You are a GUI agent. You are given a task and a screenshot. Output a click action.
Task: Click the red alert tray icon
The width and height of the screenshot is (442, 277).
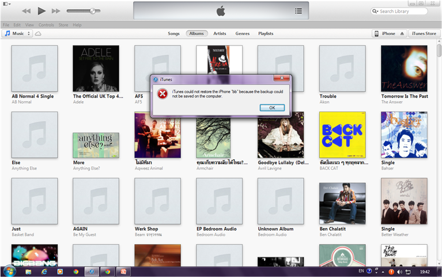(x=391, y=272)
